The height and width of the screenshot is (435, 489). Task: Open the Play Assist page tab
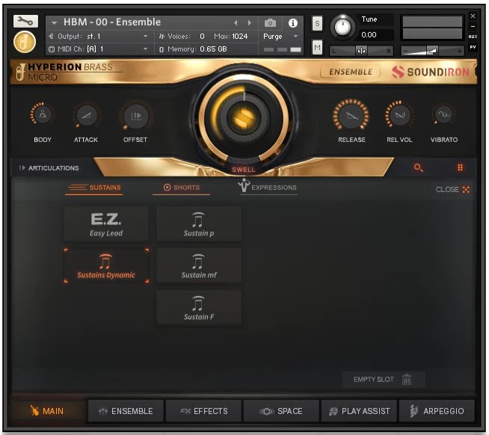[x=359, y=411]
